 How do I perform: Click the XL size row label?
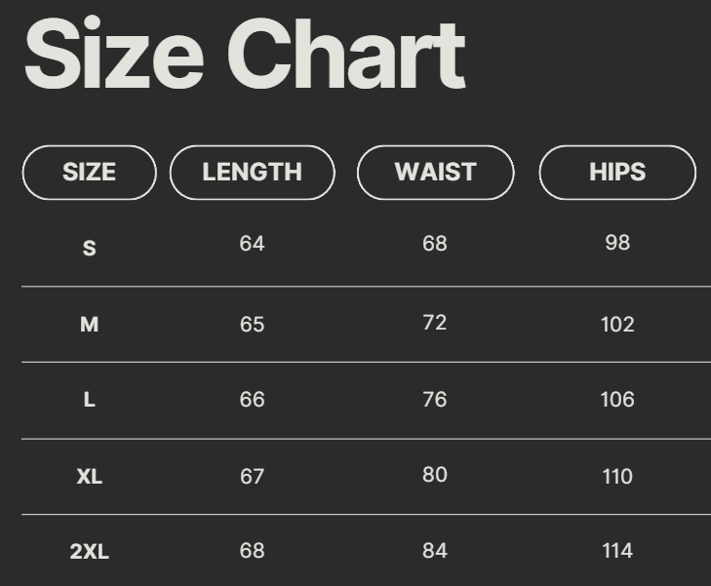pos(89,476)
